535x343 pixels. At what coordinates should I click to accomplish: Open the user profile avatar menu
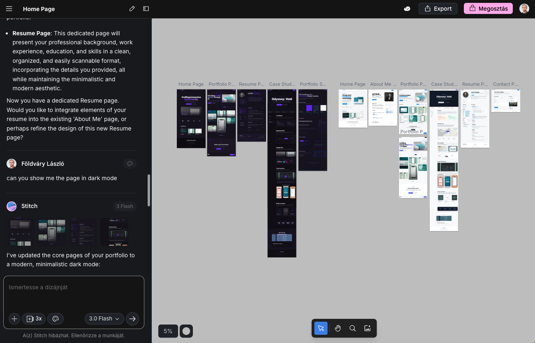[x=524, y=9]
